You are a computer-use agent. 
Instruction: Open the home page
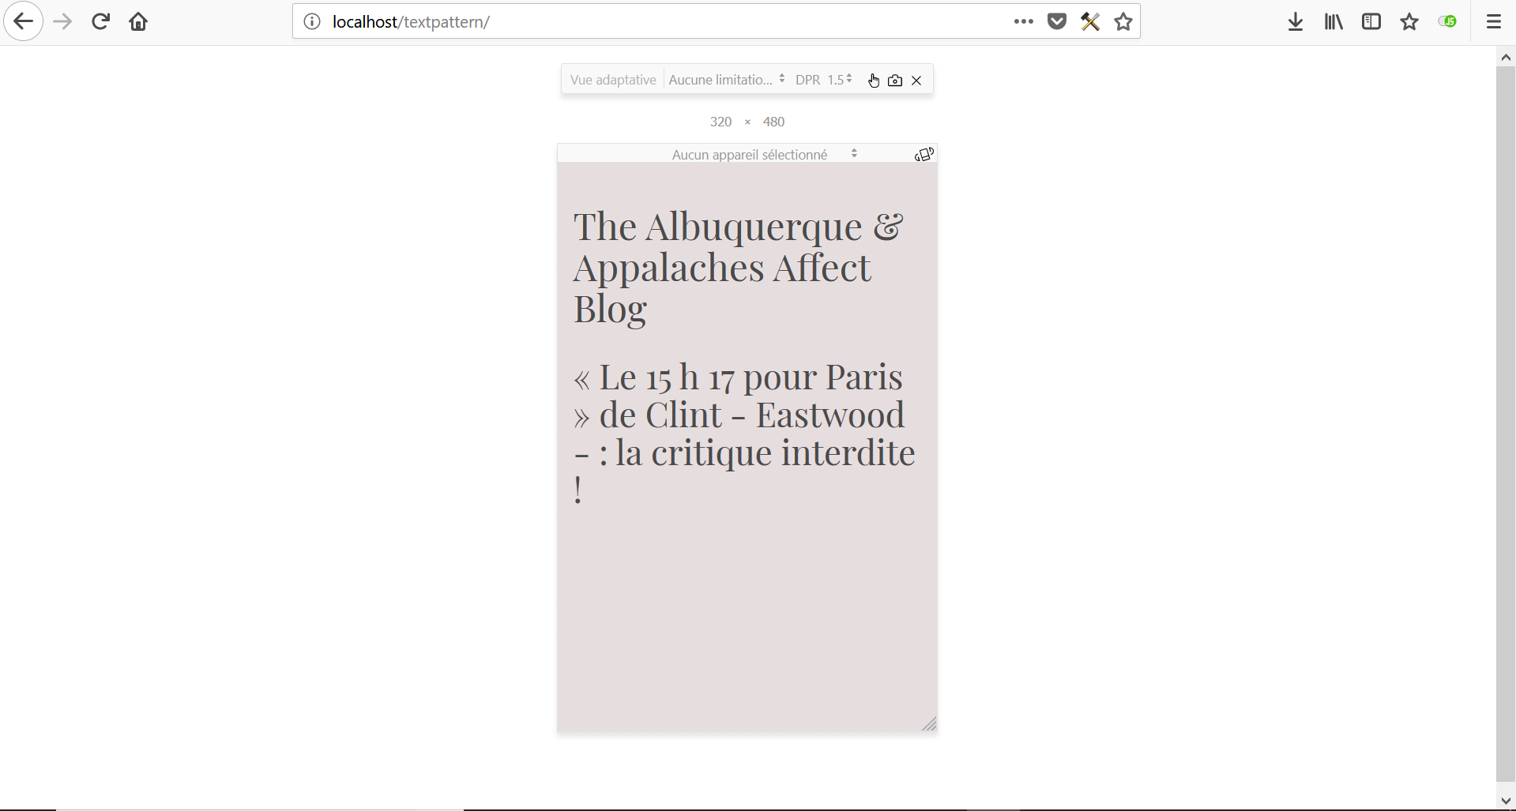point(138,21)
